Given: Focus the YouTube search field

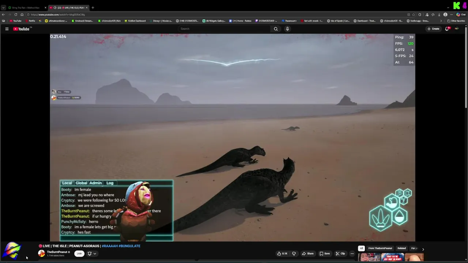Looking at the screenshot, I should point(224,29).
